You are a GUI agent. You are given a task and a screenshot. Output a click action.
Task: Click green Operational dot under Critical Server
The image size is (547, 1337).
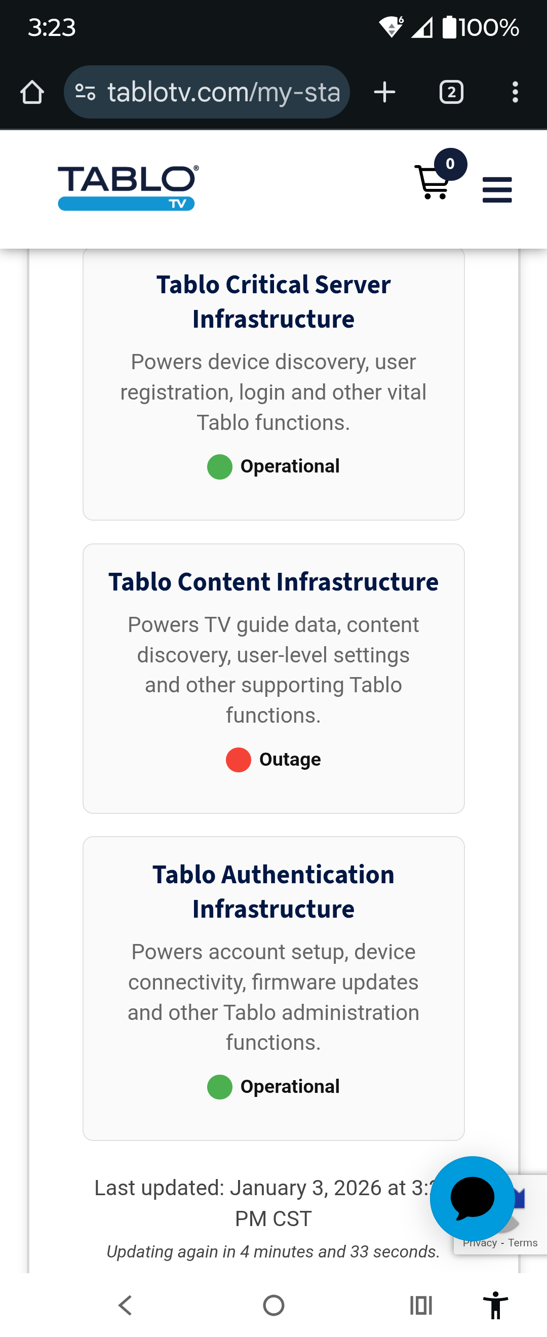click(x=219, y=466)
